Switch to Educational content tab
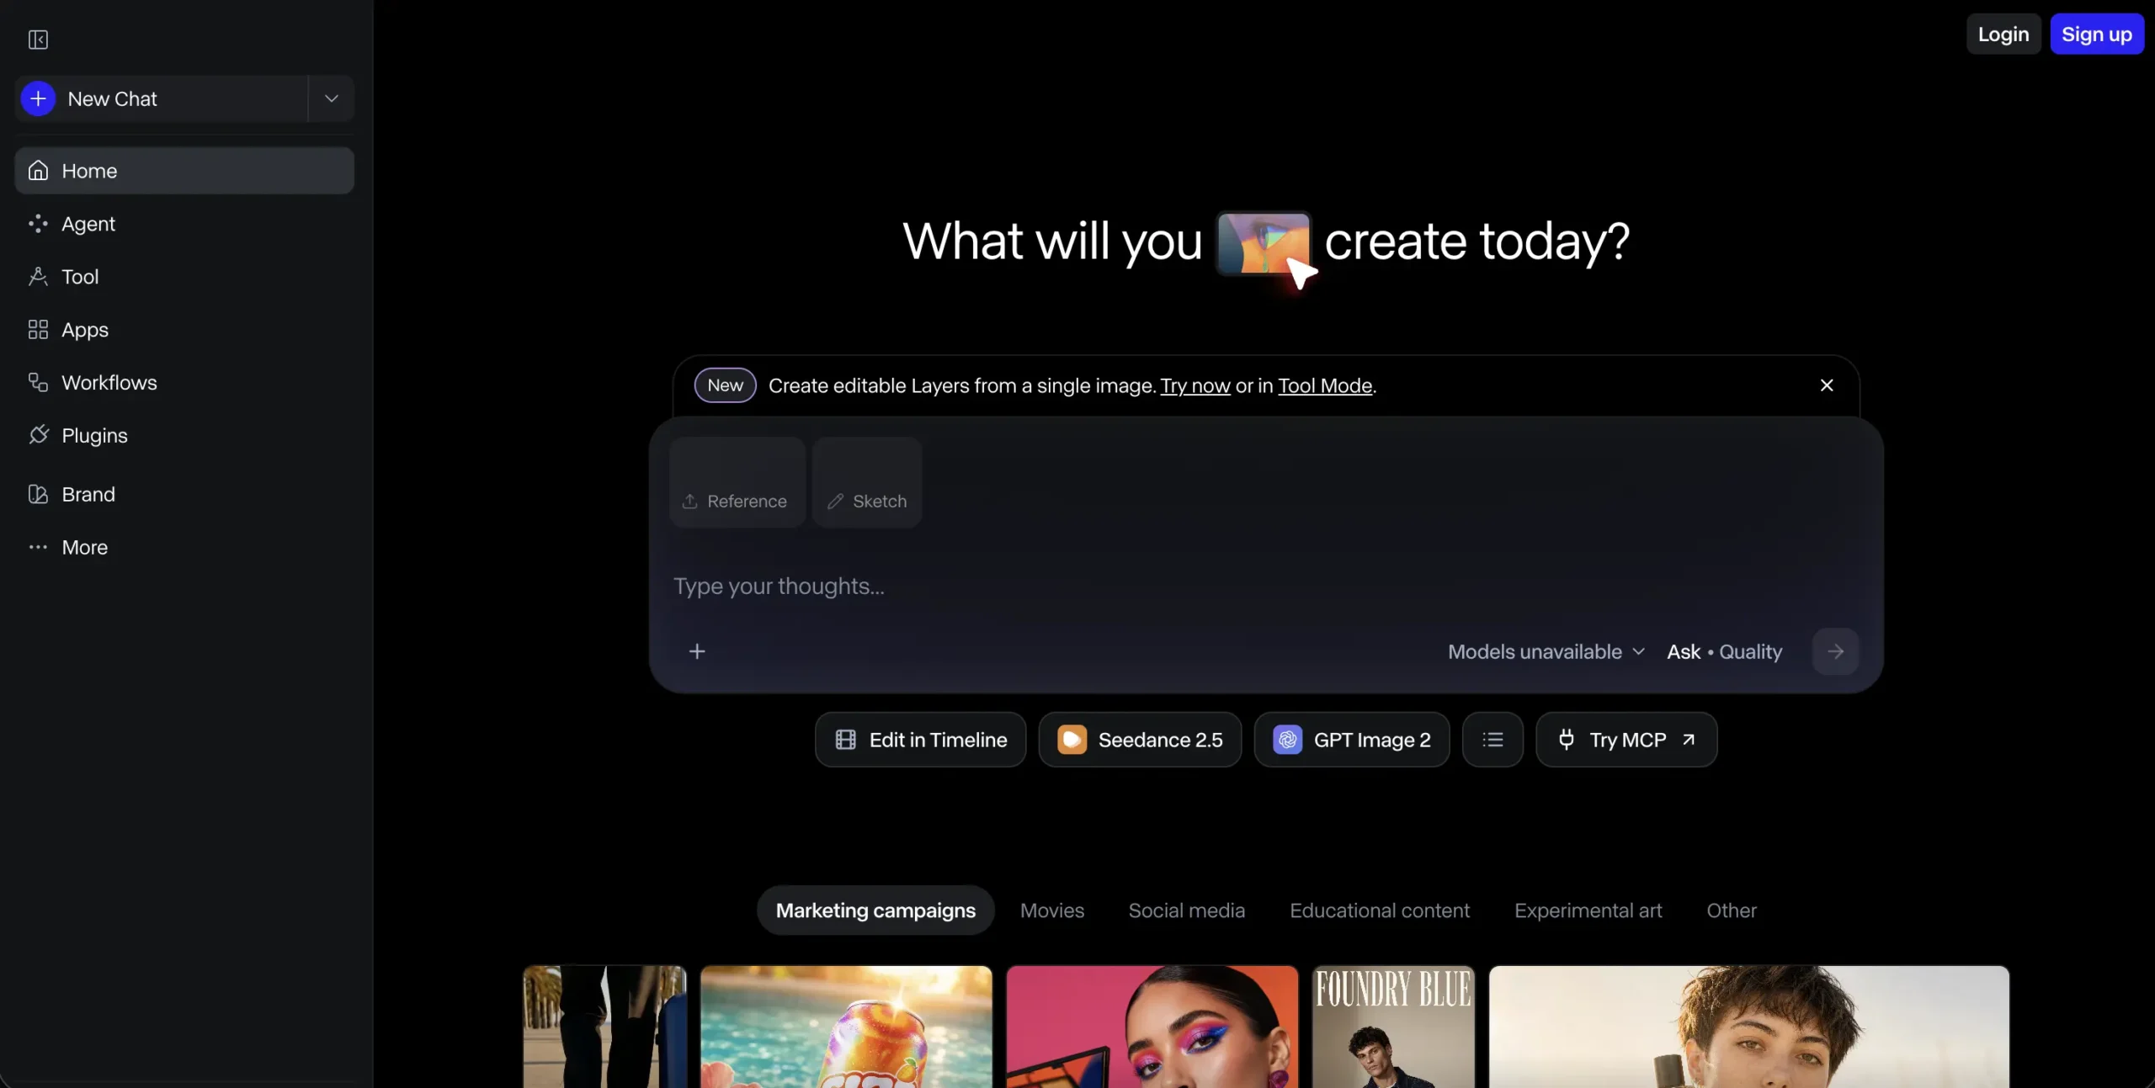Screen dimensions: 2155x1088 (1380, 911)
